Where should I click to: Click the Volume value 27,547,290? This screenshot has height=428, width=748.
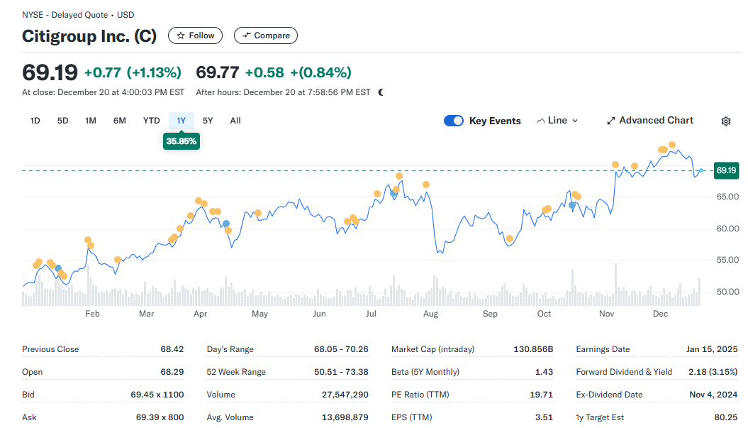345,395
